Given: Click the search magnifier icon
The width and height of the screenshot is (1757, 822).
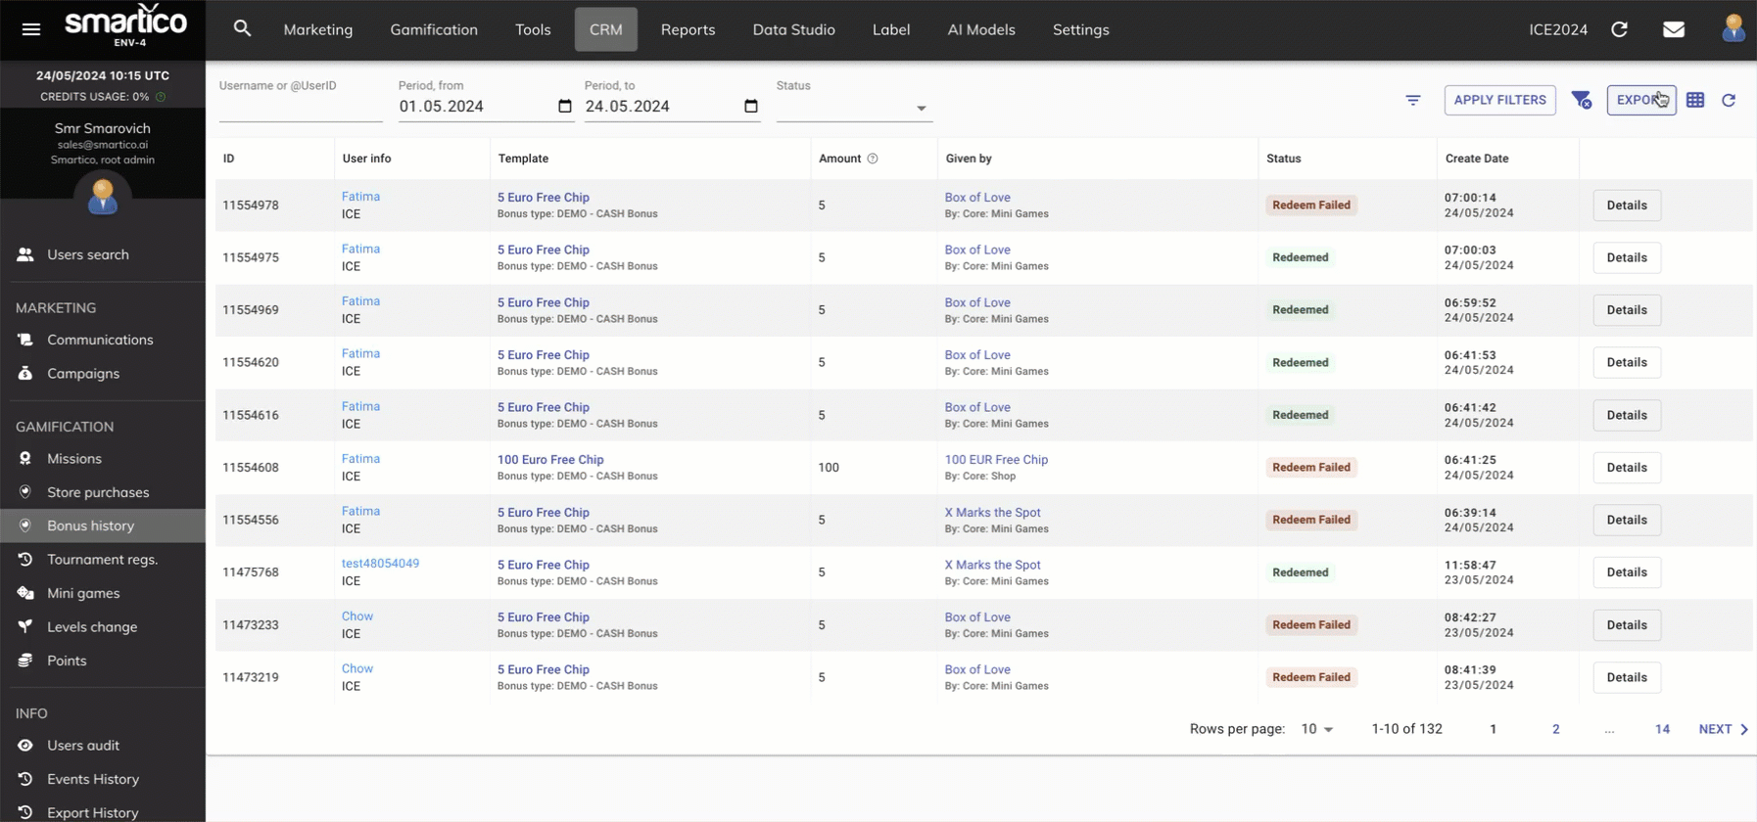Looking at the screenshot, I should [242, 29].
